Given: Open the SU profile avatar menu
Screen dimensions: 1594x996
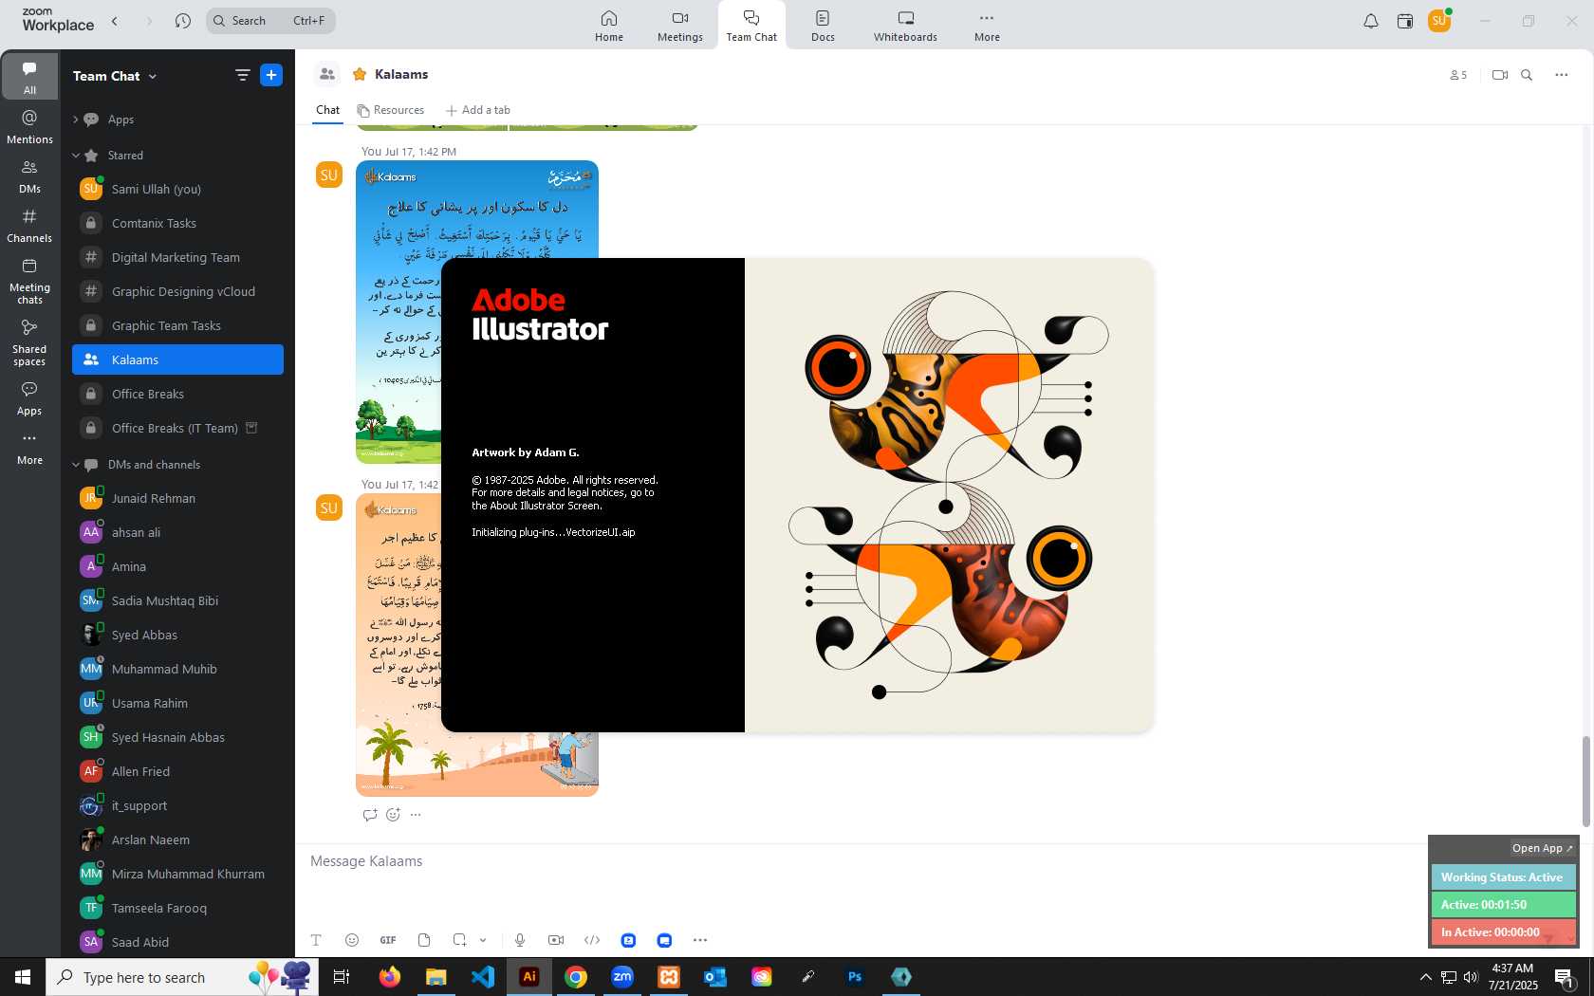Looking at the screenshot, I should 1439,20.
